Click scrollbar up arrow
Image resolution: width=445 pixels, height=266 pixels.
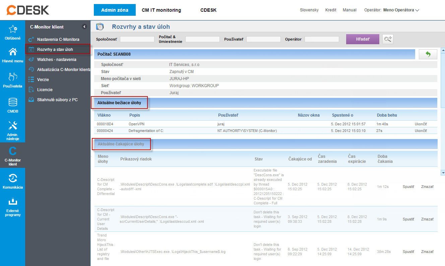pos(443,51)
